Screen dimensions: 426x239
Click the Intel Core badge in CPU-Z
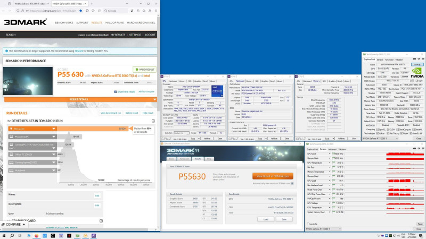[x=217, y=91]
